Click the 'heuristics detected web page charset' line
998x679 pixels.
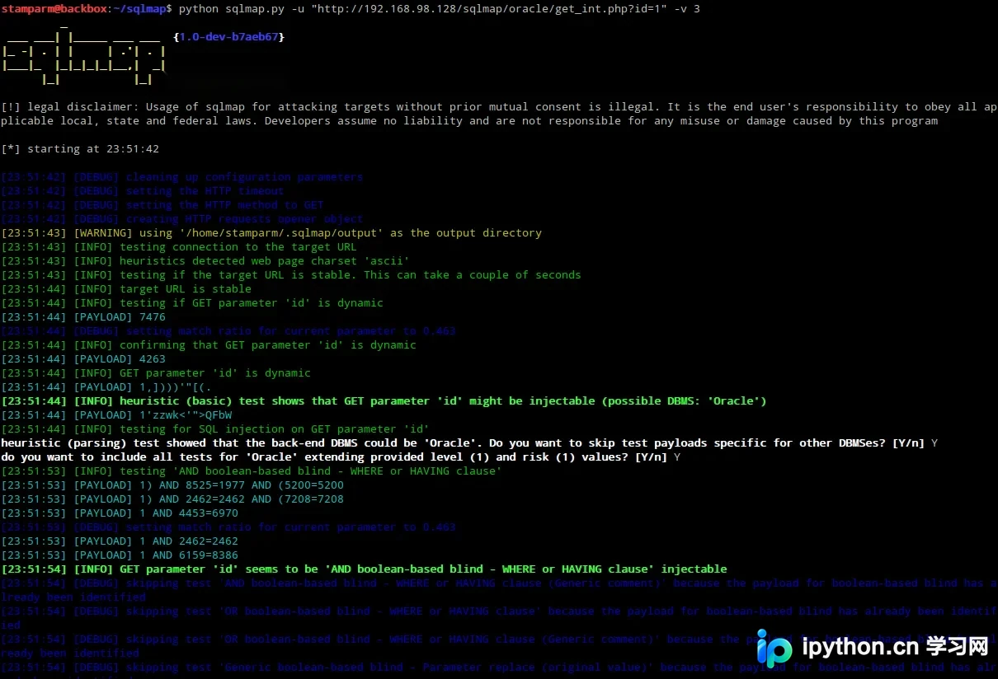tap(205, 261)
